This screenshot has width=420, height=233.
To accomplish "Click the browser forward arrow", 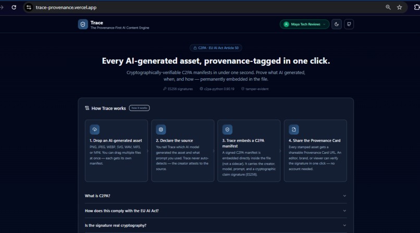I will point(2,7).
